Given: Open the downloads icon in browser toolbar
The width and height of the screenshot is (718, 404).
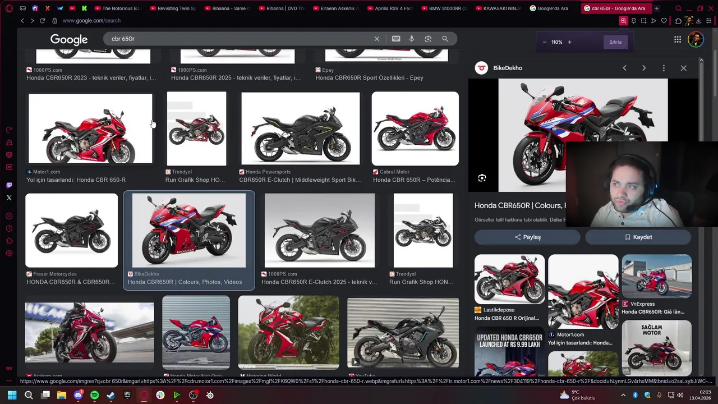Looking at the screenshot, I should click(699, 21).
